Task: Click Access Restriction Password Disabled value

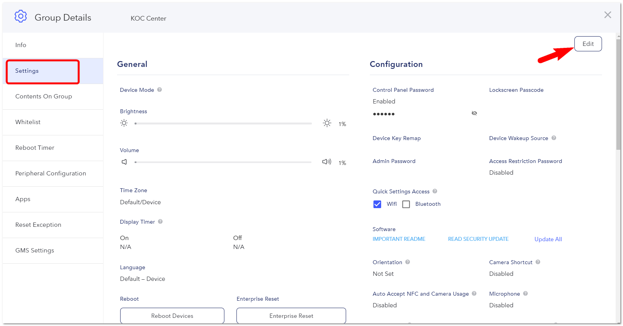Action: (501, 173)
